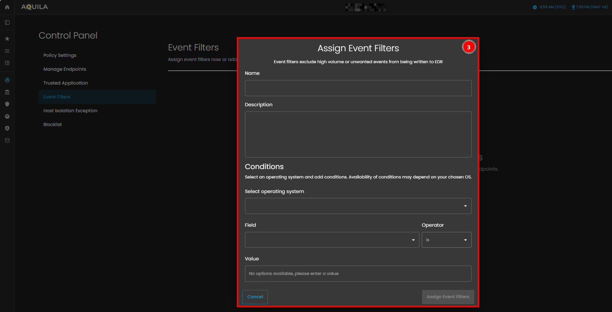Click the home icon in the sidebar
This screenshot has width=612, height=312.
[x=7, y=7]
